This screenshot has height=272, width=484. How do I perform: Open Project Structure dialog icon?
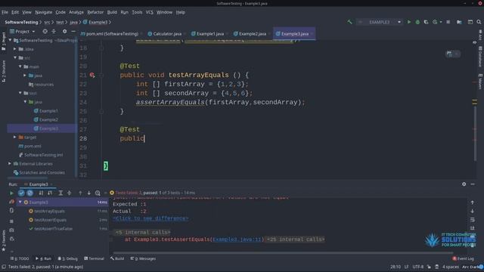(459, 22)
